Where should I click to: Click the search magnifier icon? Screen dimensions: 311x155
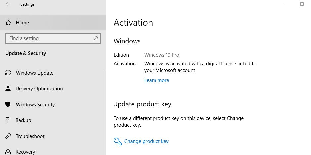pos(96,38)
